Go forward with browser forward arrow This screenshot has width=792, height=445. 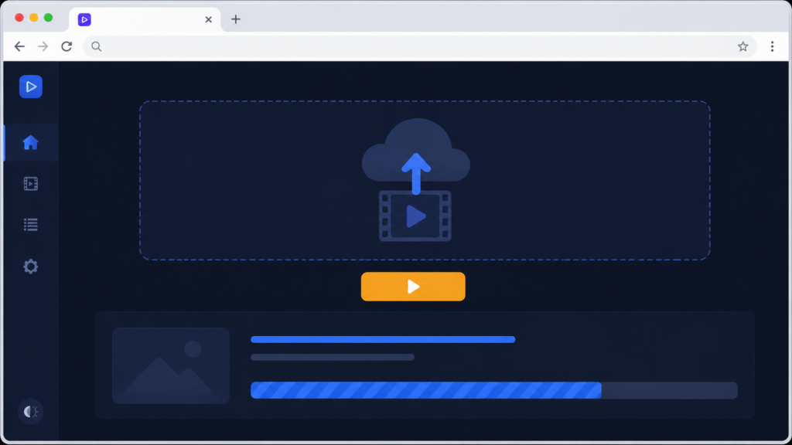(x=43, y=46)
